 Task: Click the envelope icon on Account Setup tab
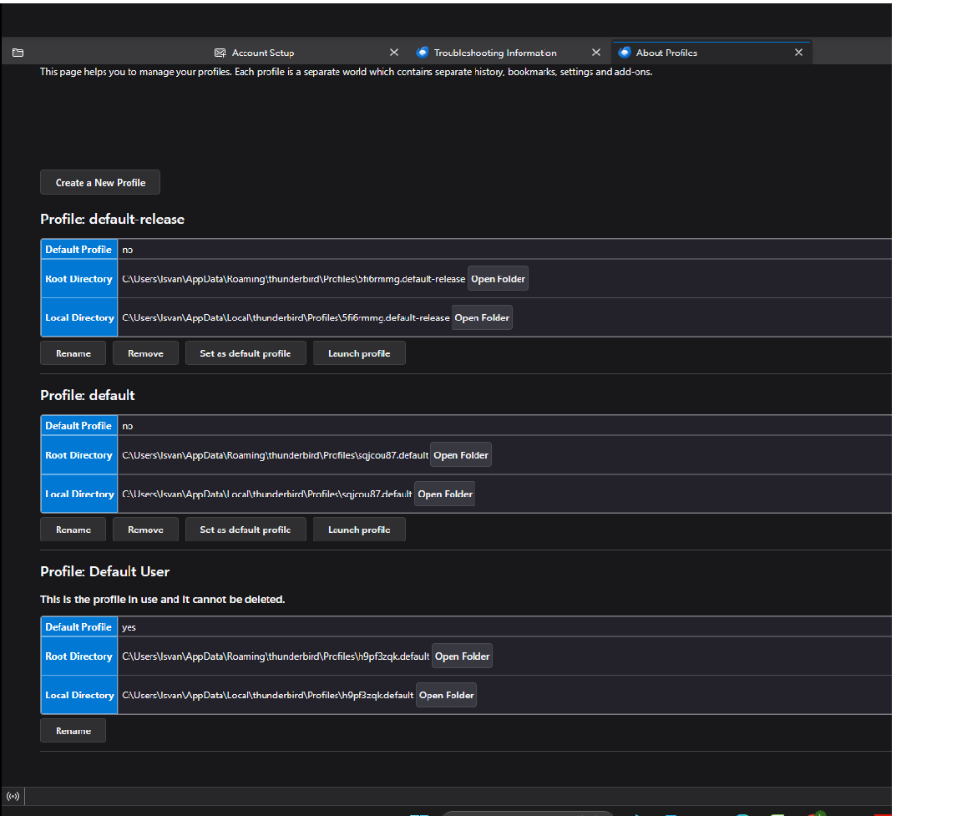click(x=220, y=53)
